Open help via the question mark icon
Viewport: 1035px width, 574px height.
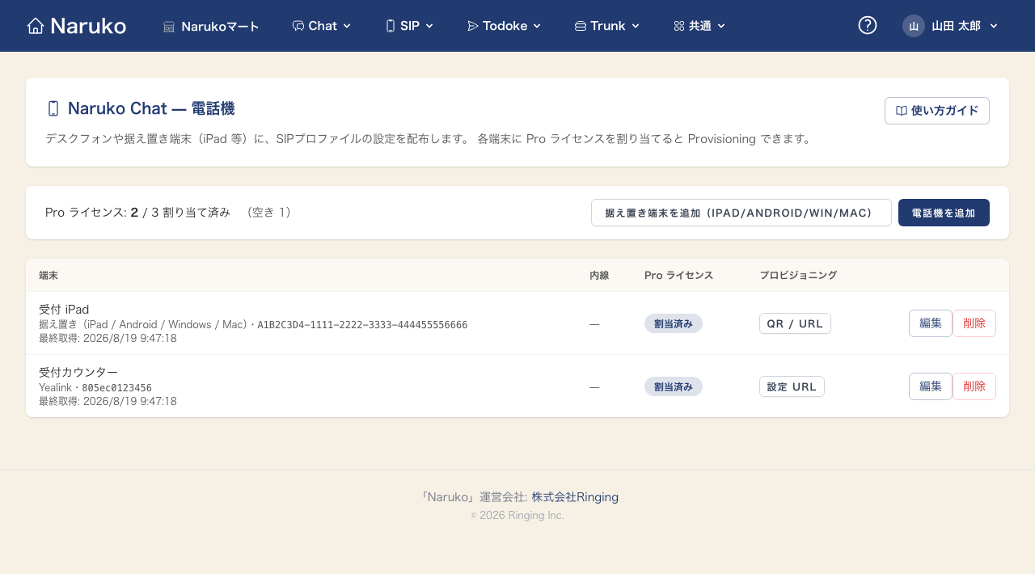[x=868, y=25]
